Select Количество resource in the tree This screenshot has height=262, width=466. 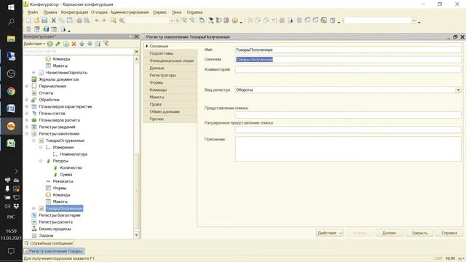coord(71,168)
